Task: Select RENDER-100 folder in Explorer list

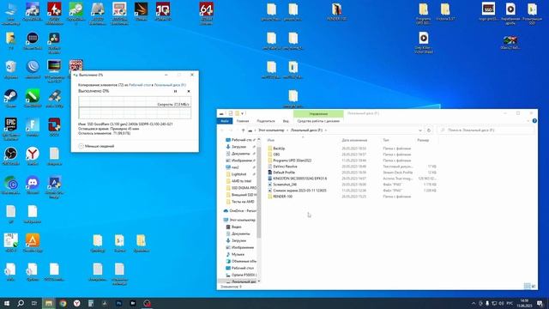Action: click(x=352, y=197)
